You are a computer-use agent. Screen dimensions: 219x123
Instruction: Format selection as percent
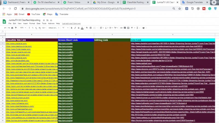coord(33,28)
